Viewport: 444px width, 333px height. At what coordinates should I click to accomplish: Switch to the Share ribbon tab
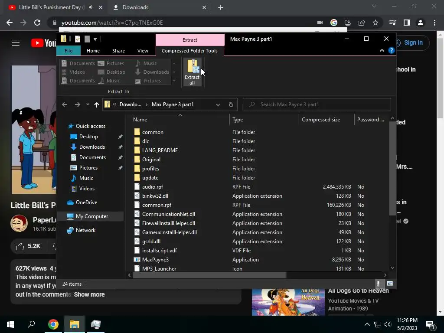pos(118,51)
